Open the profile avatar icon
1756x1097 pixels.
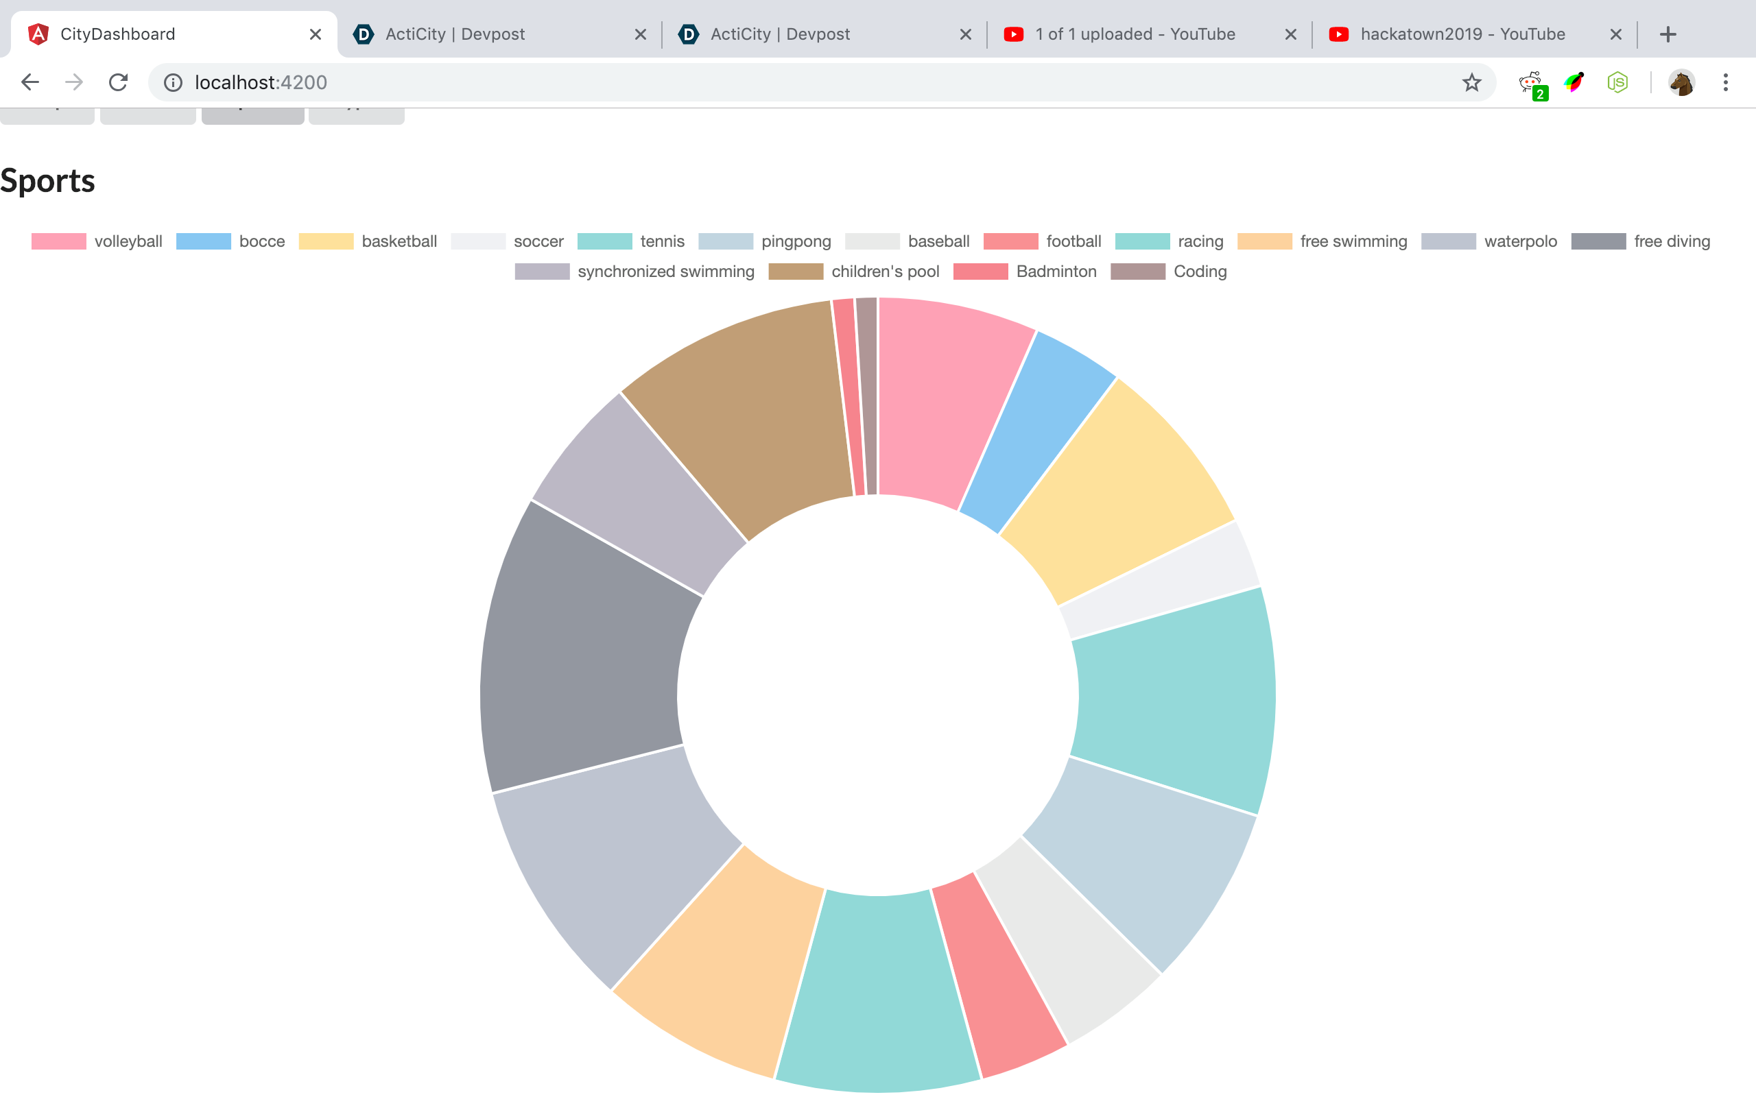pyautogui.click(x=1681, y=82)
